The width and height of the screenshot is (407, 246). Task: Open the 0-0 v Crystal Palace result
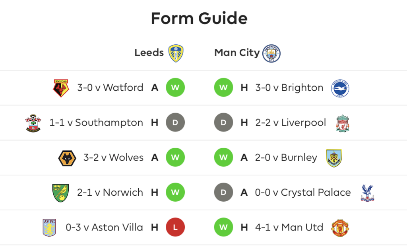tap(303, 193)
